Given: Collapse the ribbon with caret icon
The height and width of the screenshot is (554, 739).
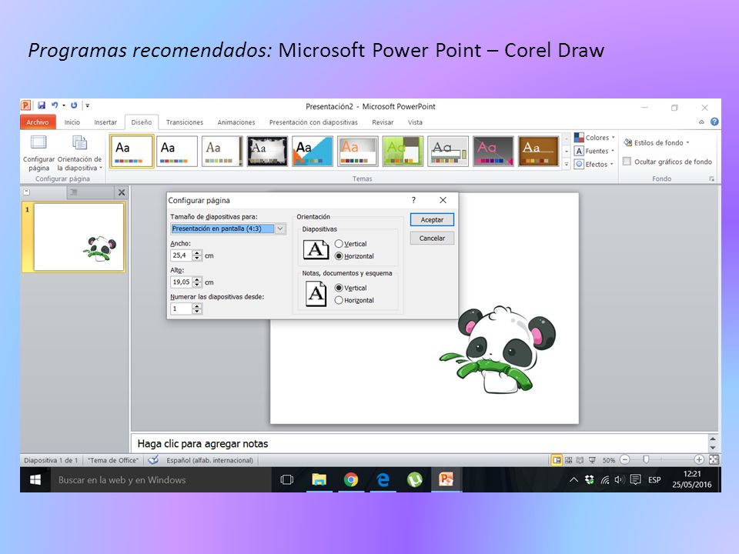Looking at the screenshot, I should pyautogui.click(x=701, y=122).
